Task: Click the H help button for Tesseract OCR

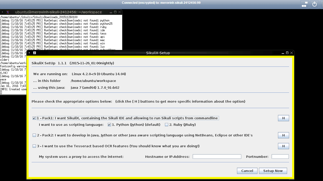Action: click(283, 146)
